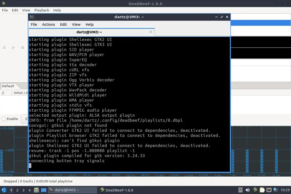Screen dimensions: 291x194
Task: Click line 'gtkui plugin compiled for gtk version: 3.24.33'
Action: pos(87,156)
